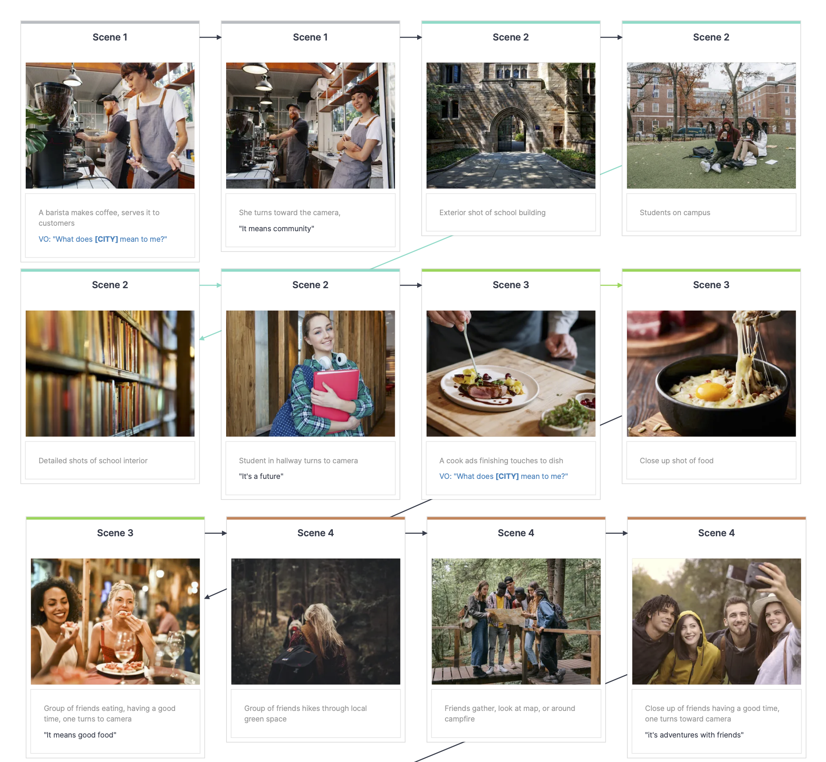Select the barista smiling at camera image
This screenshot has height=762, width=826.
coord(310,125)
